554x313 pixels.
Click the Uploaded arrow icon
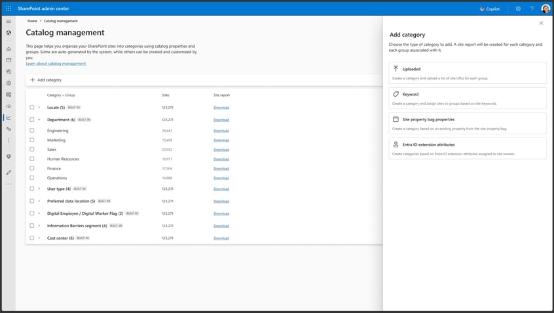[396, 69]
